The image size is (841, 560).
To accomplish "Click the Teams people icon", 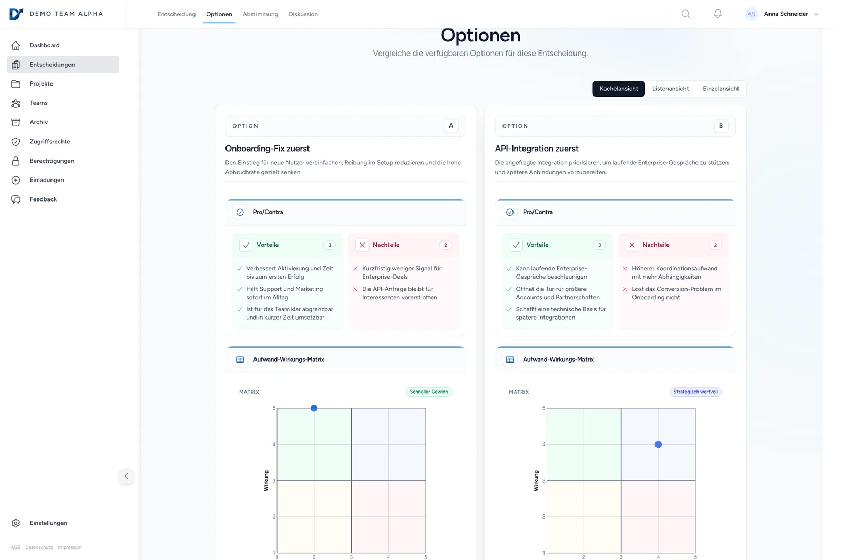I will [16, 103].
